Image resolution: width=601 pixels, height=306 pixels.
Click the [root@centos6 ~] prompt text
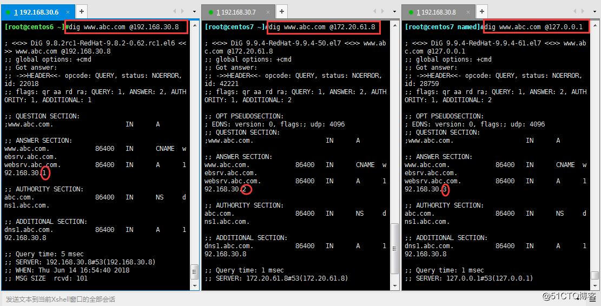coord(35,27)
